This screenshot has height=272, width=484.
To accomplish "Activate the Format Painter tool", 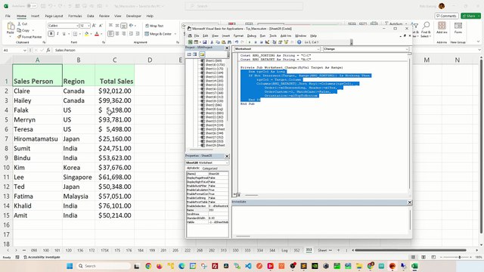I will (29, 37).
